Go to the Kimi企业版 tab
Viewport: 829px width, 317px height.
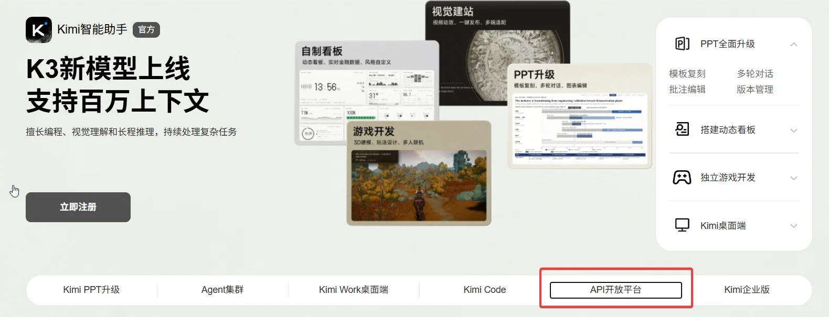747,290
